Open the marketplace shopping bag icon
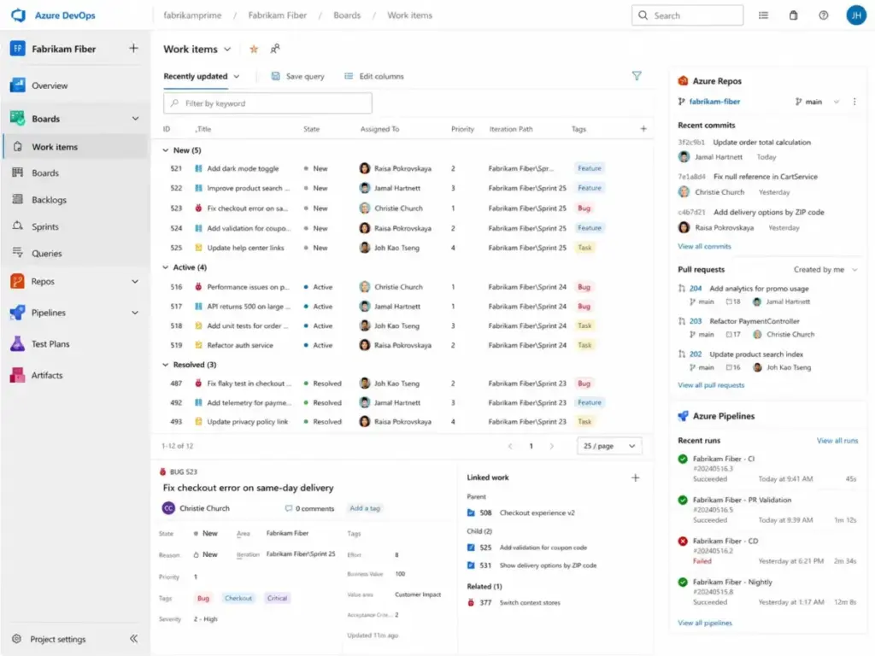The width and height of the screenshot is (875, 656). click(793, 15)
